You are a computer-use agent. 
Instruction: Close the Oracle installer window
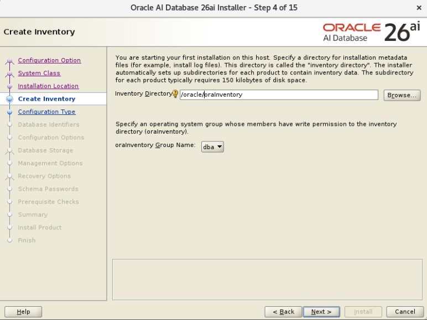click(x=419, y=8)
